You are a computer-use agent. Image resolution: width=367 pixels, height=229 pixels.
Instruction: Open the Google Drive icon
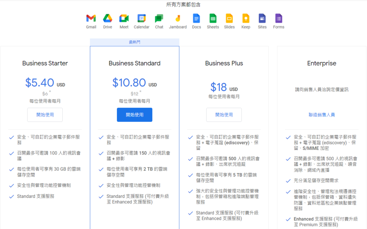point(108,18)
